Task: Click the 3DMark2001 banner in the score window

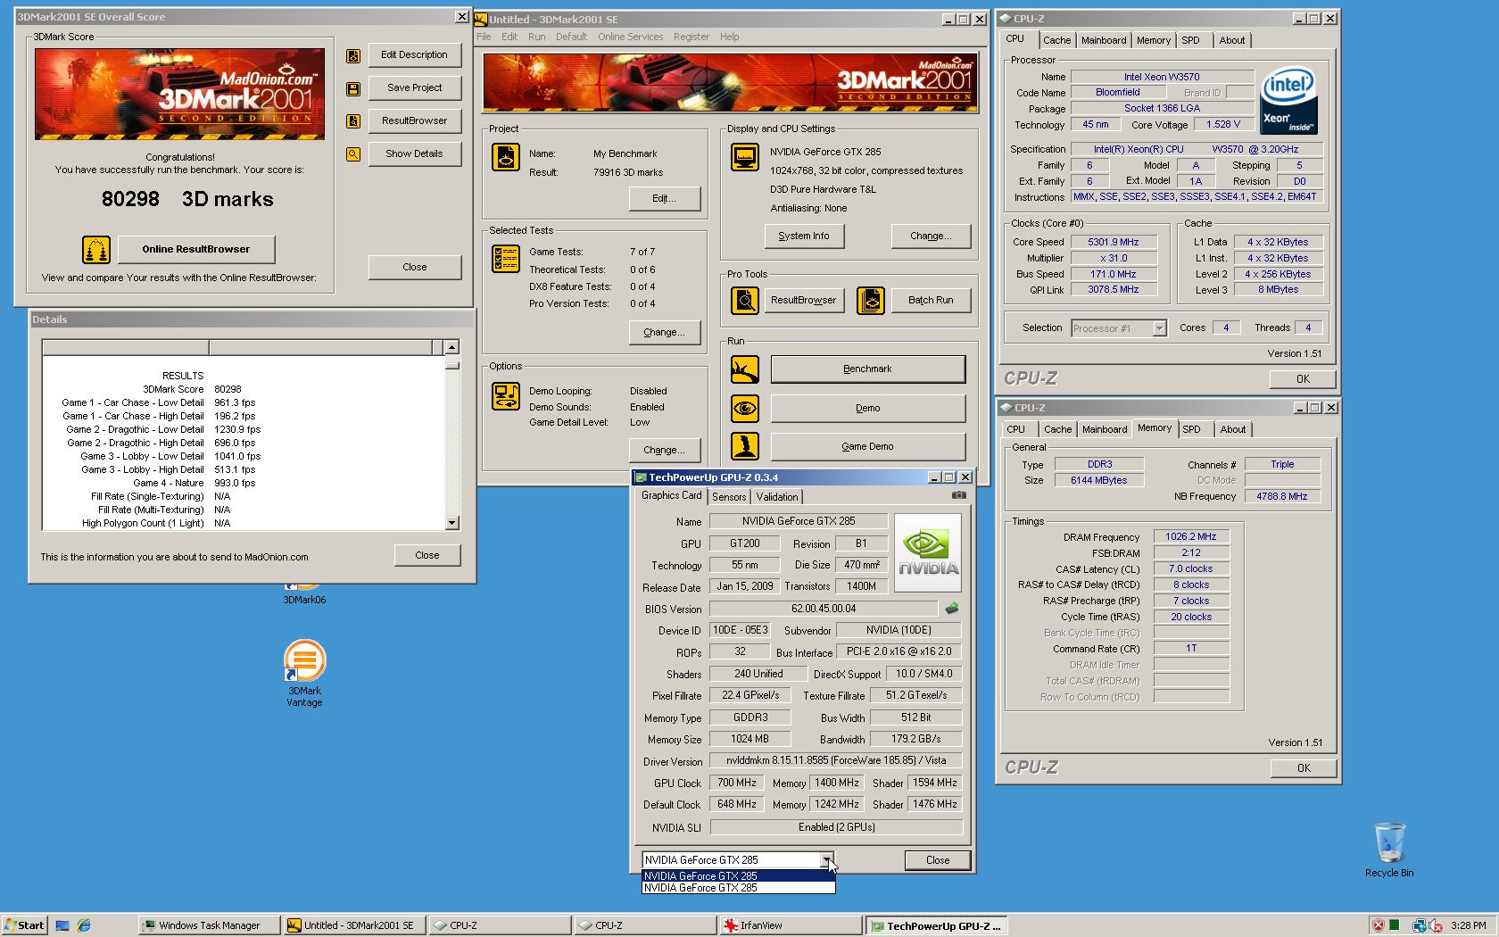Action: tap(179, 94)
